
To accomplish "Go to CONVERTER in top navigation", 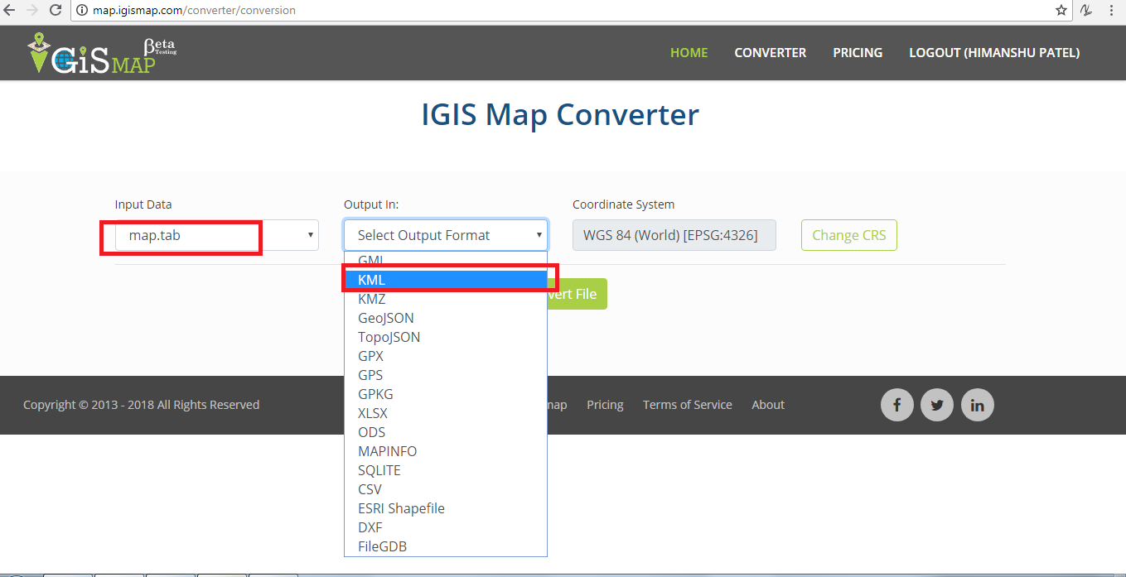I will coord(770,53).
